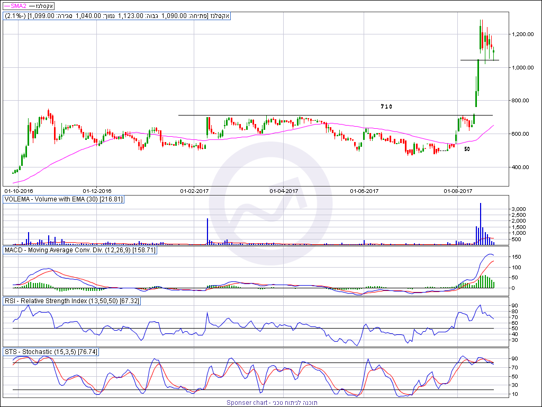Click the tallest volume bar in August 2017
Viewport: 542px width, 407px height.
(x=481, y=223)
